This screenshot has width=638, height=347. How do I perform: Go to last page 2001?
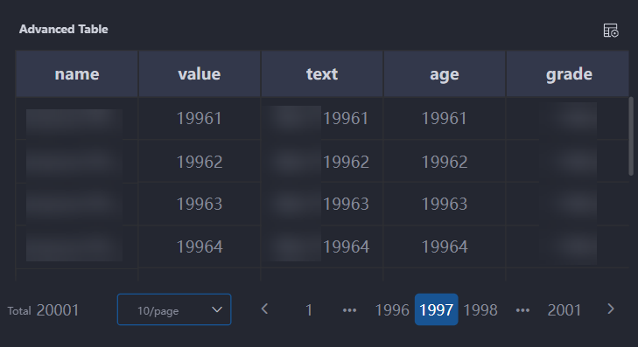(x=564, y=310)
